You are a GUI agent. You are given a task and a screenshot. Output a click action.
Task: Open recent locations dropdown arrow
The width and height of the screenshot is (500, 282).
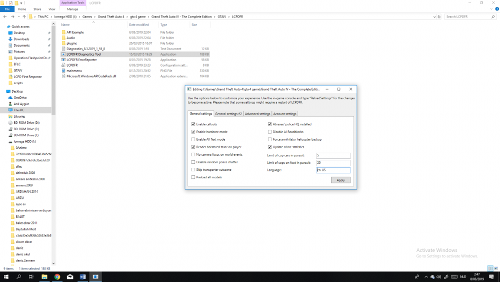point(18,17)
